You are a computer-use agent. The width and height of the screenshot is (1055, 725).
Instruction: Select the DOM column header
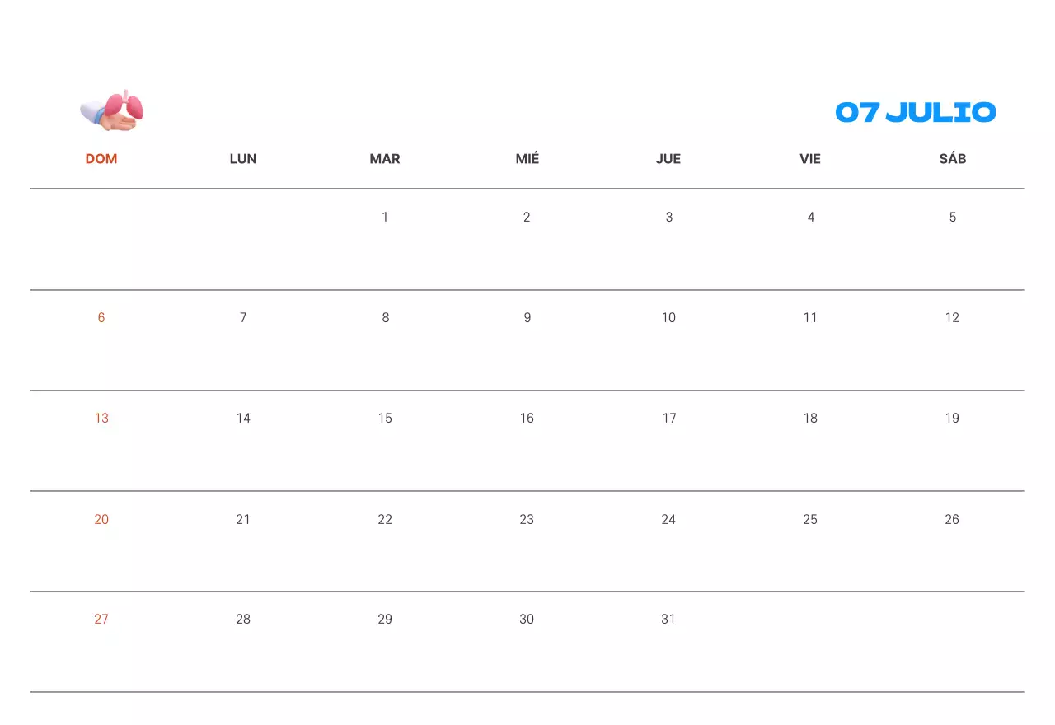101,159
